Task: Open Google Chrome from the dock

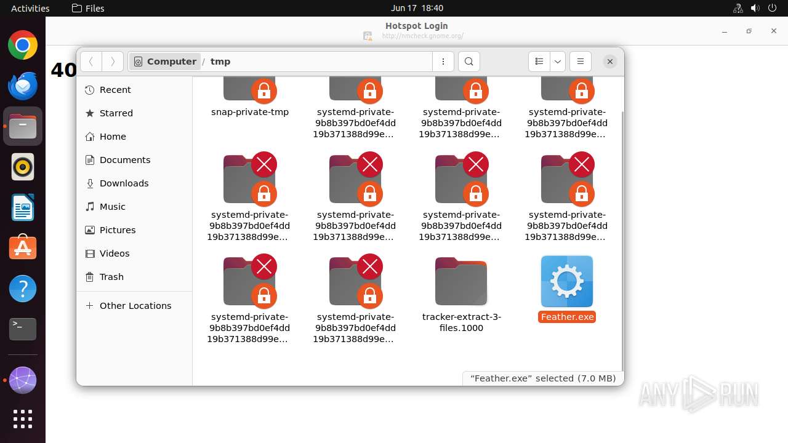Action: (23, 45)
